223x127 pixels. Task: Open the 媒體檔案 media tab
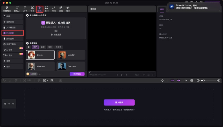click(7, 9)
